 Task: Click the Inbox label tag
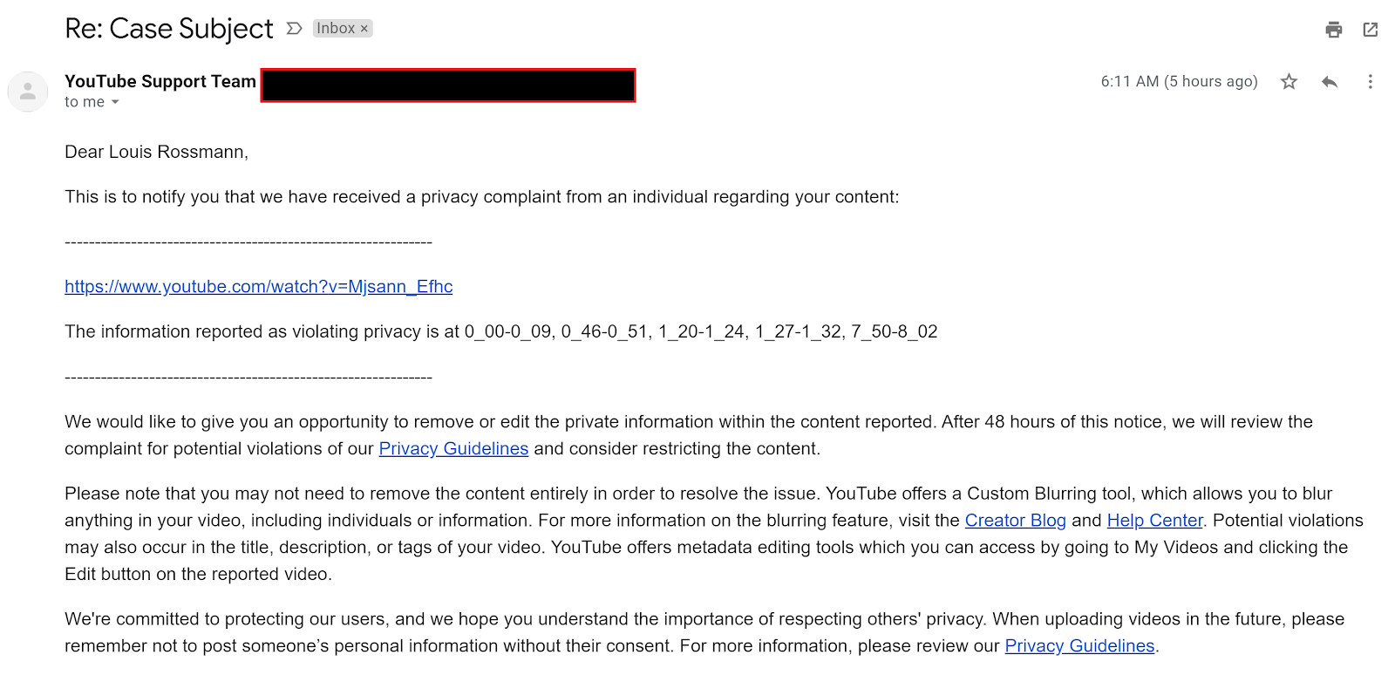point(336,29)
